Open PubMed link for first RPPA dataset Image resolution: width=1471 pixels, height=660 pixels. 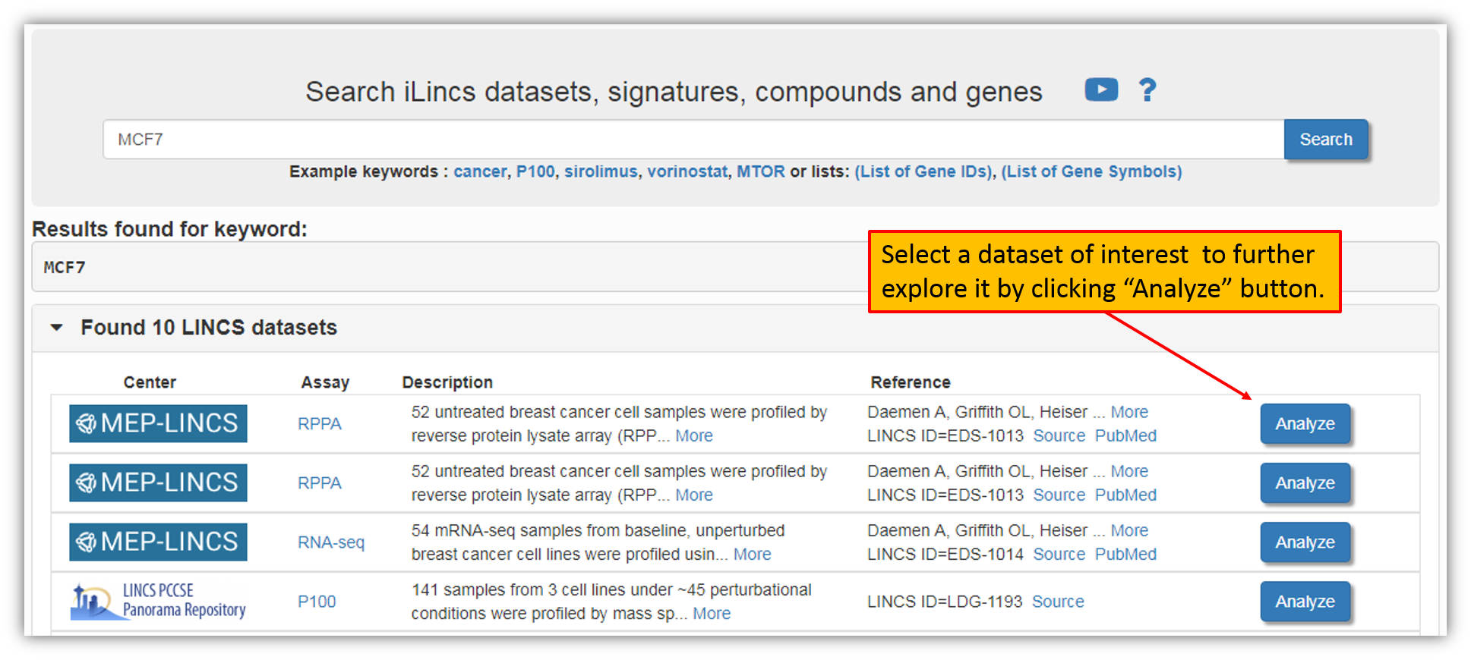(x=1125, y=436)
